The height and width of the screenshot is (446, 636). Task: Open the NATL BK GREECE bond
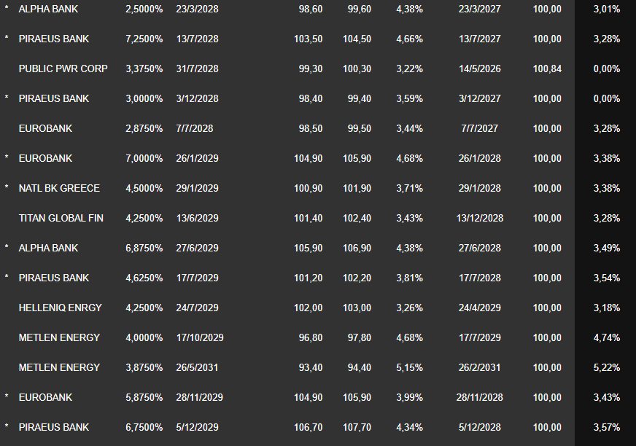(59, 188)
